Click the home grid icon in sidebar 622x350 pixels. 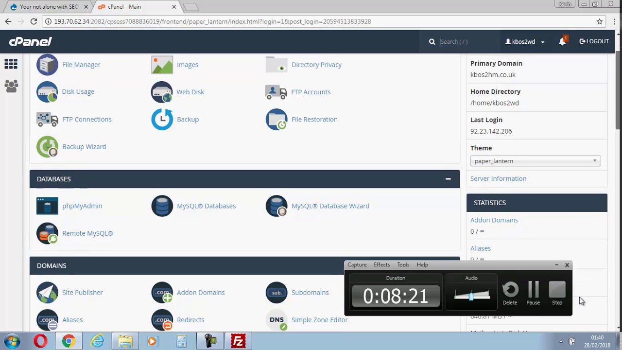(x=11, y=64)
